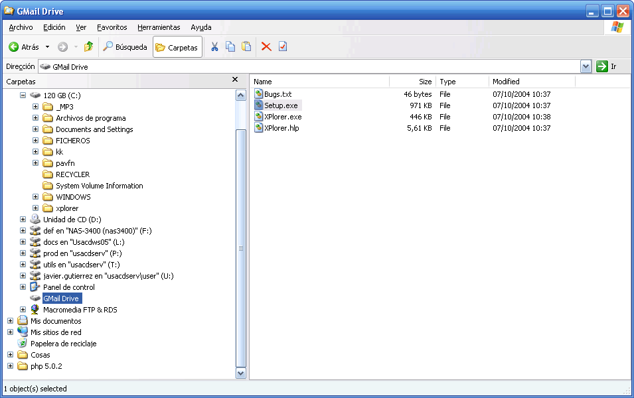This screenshot has width=634, height=398.
Task: Click the Macromedia FTP & RDS icon
Action: [x=35, y=310]
